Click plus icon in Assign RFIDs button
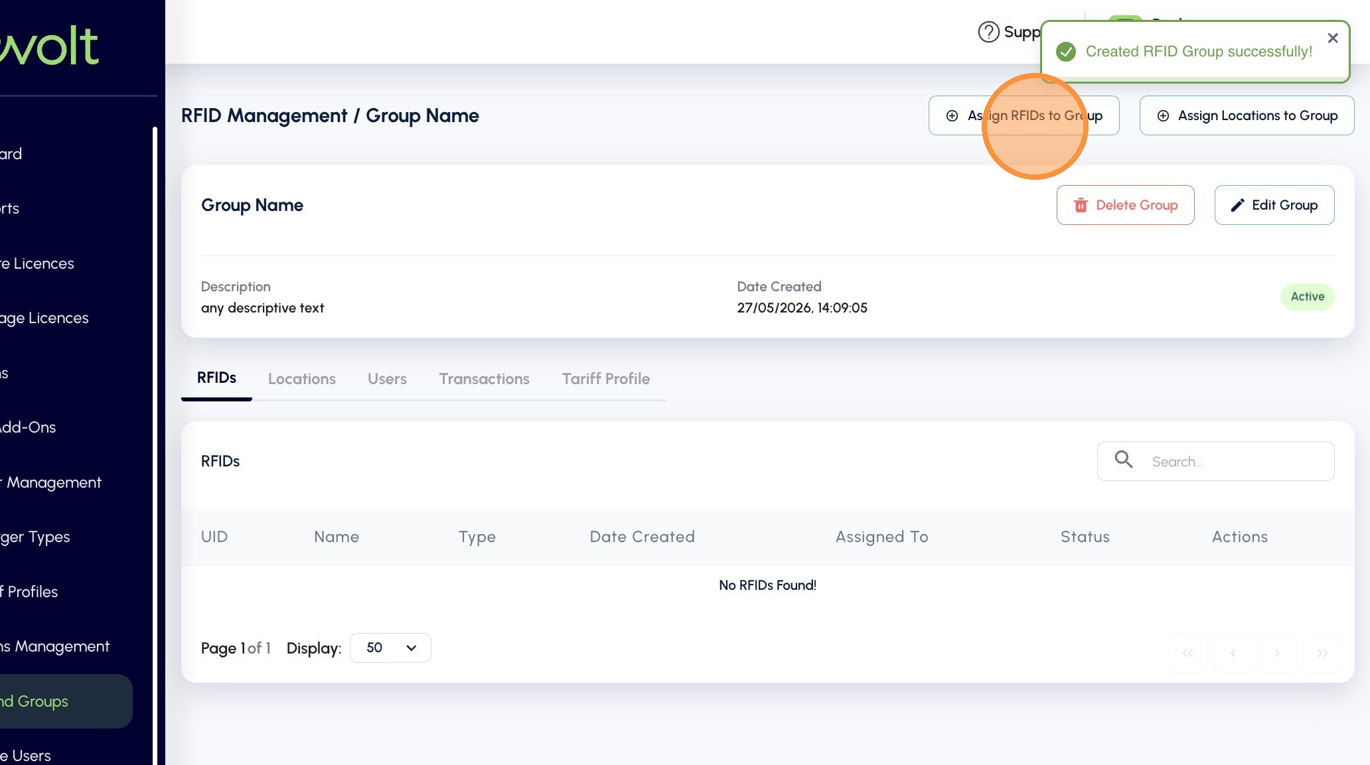The height and width of the screenshot is (765, 1370). (x=952, y=115)
